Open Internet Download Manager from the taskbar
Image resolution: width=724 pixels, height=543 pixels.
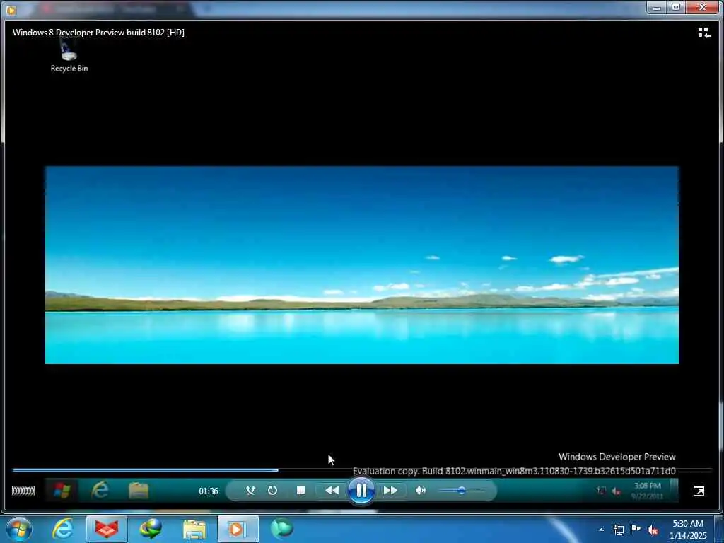(151, 529)
